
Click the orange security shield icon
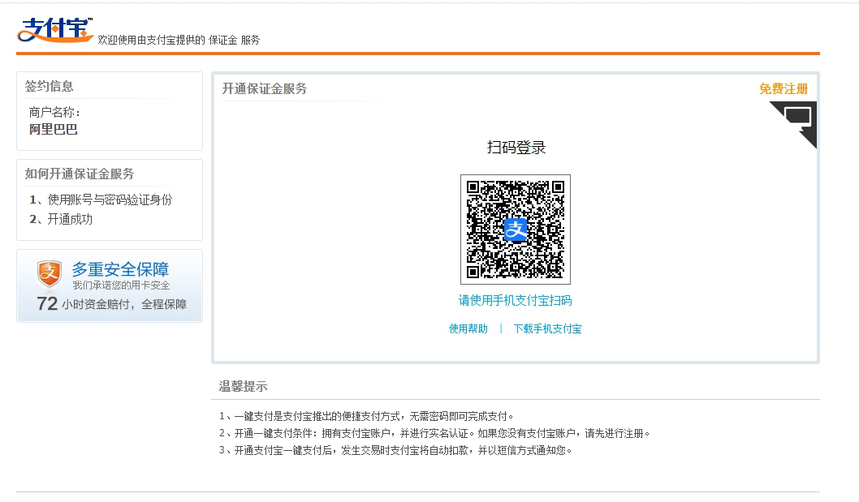[x=50, y=274]
